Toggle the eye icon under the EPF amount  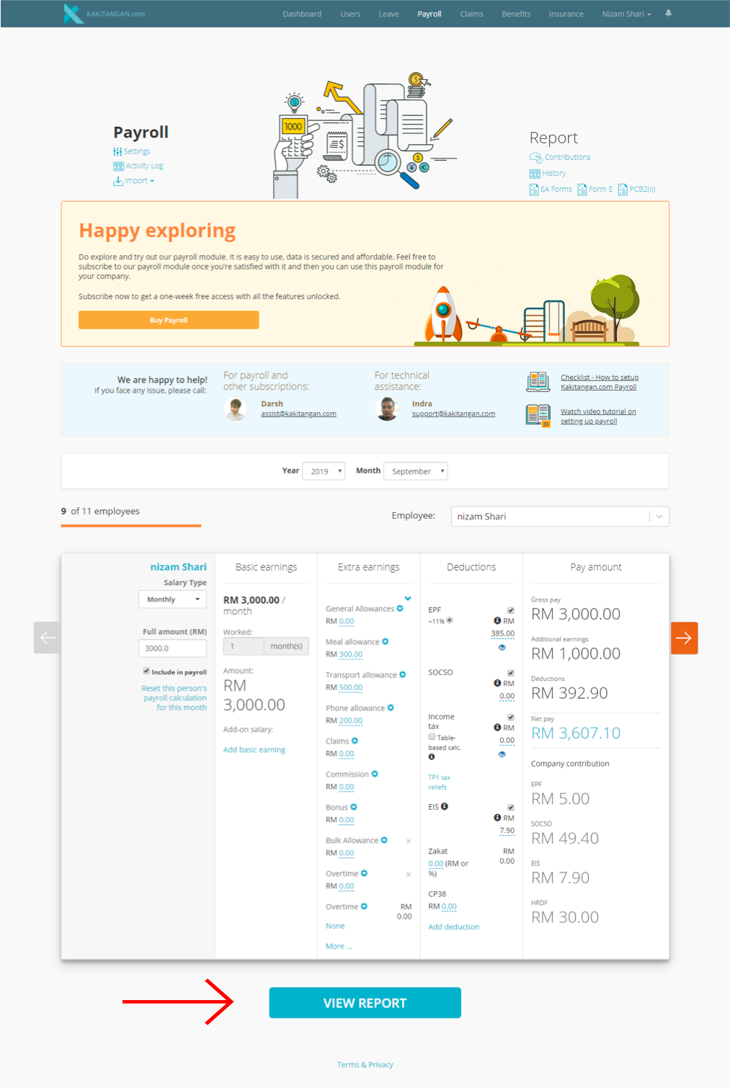point(502,647)
